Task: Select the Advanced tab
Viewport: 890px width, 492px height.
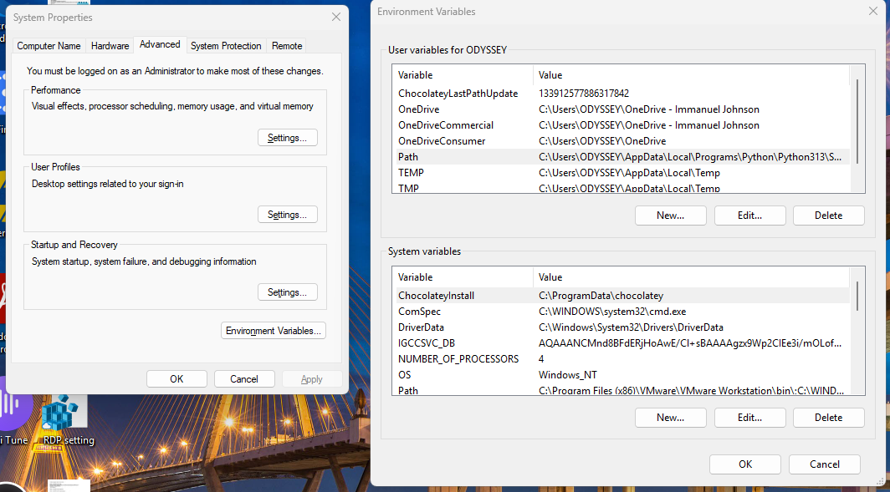Action: pos(159,44)
